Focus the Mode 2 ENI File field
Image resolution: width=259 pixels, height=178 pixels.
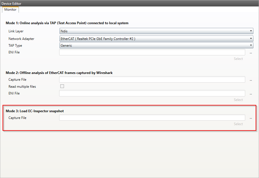pyautogui.click(x=152, y=93)
